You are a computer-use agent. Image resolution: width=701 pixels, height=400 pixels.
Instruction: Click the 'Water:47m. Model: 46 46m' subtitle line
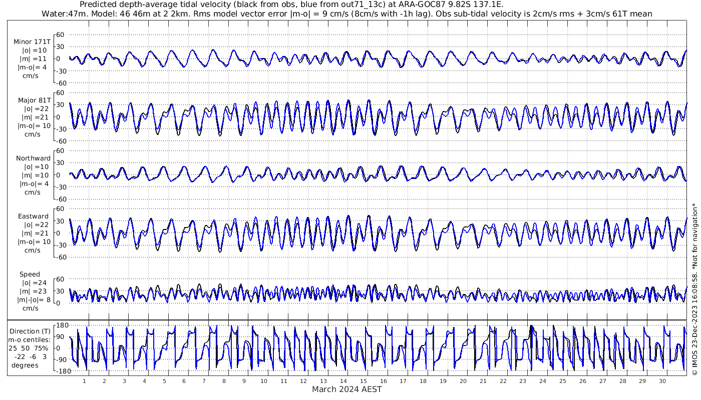[x=346, y=13]
